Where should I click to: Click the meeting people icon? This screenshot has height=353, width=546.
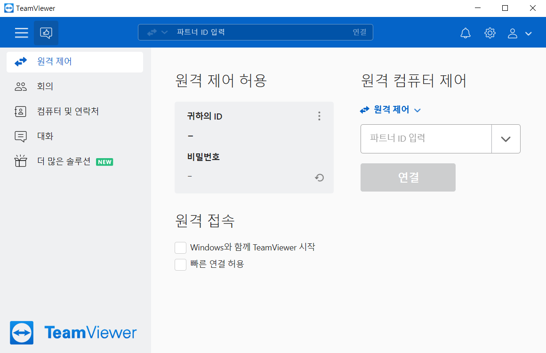click(x=21, y=86)
